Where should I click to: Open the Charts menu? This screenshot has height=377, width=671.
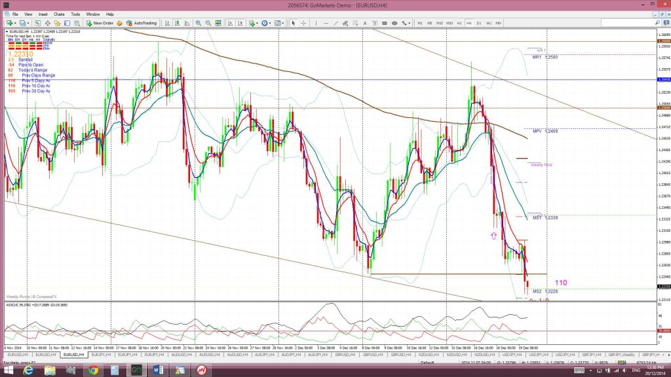(59, 14)
